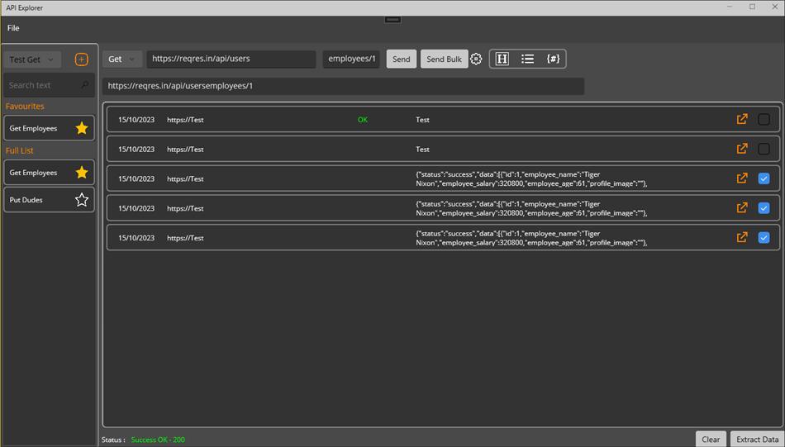Unfavourite Get Employees in Favourites list

tap(82, 128)
